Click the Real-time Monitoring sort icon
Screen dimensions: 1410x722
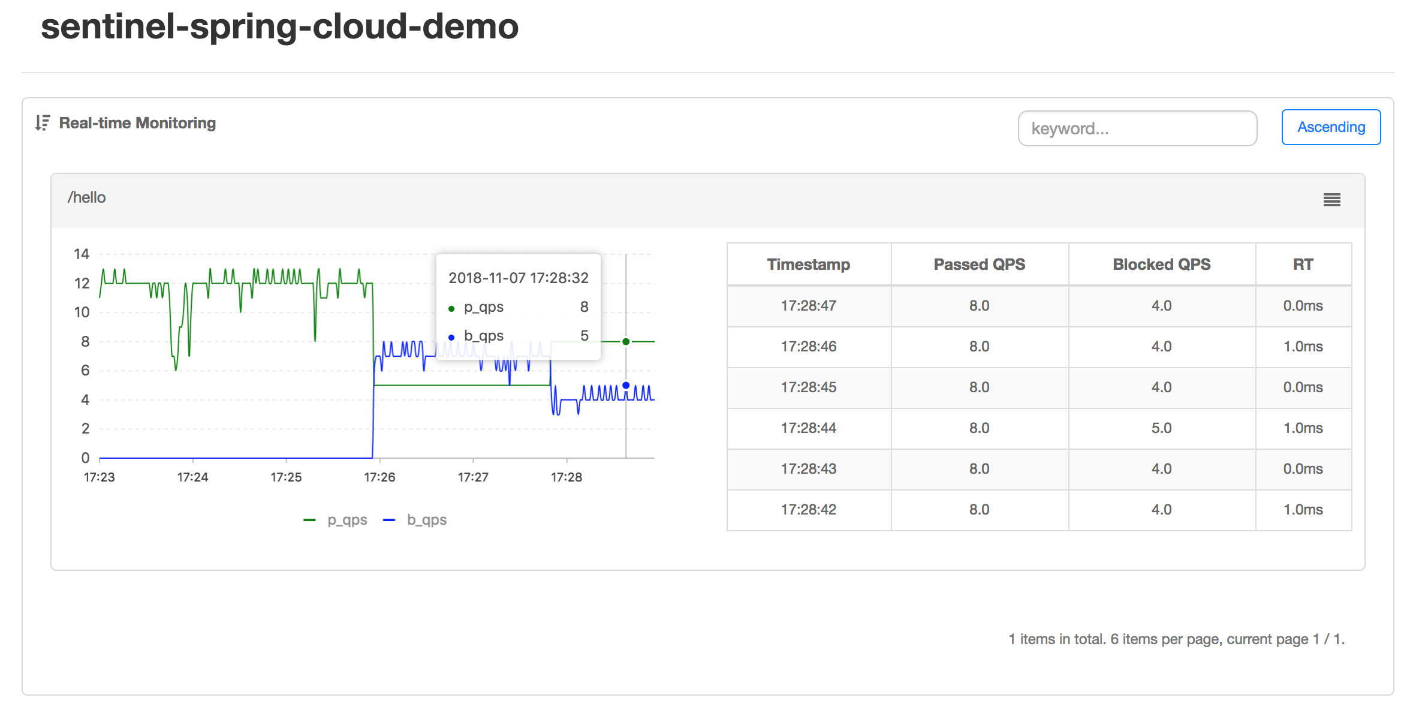[42, 123]
